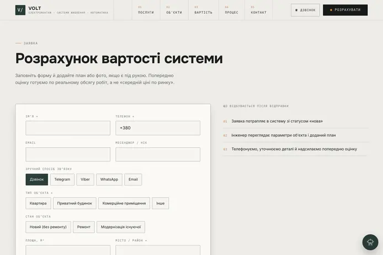Open the chat assistant floating icon

(x=370, y=242)
